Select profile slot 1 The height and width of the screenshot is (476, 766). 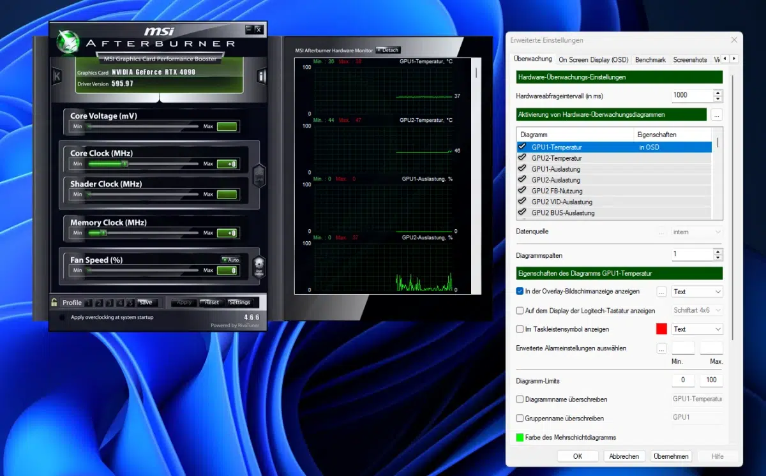click(89, 302)
